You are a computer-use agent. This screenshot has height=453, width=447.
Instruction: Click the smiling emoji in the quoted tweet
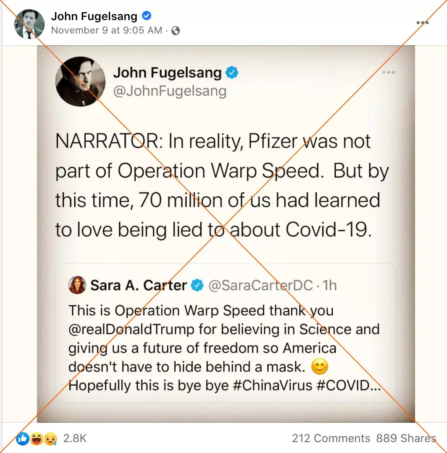point(319,366)
